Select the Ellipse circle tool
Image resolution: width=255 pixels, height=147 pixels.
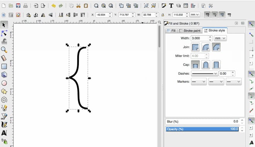tap(4, 83)
